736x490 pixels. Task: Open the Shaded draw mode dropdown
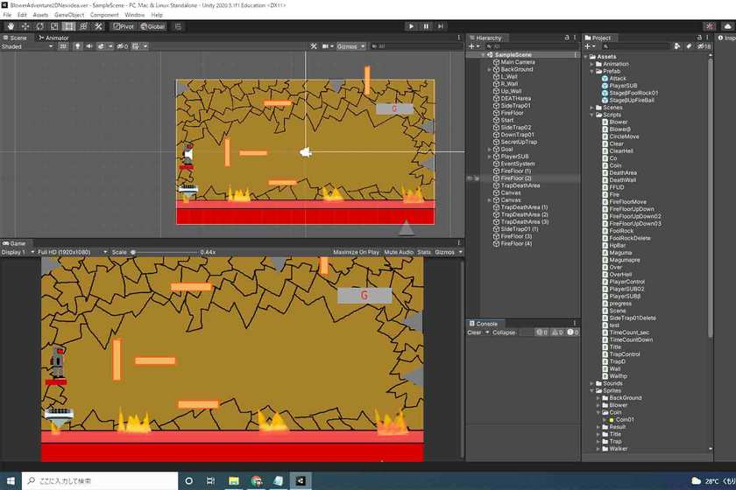[26, 46]
